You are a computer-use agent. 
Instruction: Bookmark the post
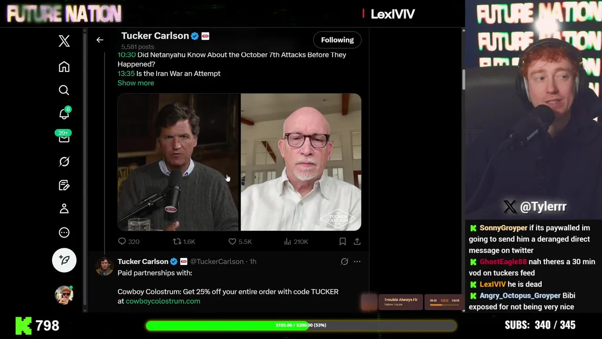coord(343,242)
